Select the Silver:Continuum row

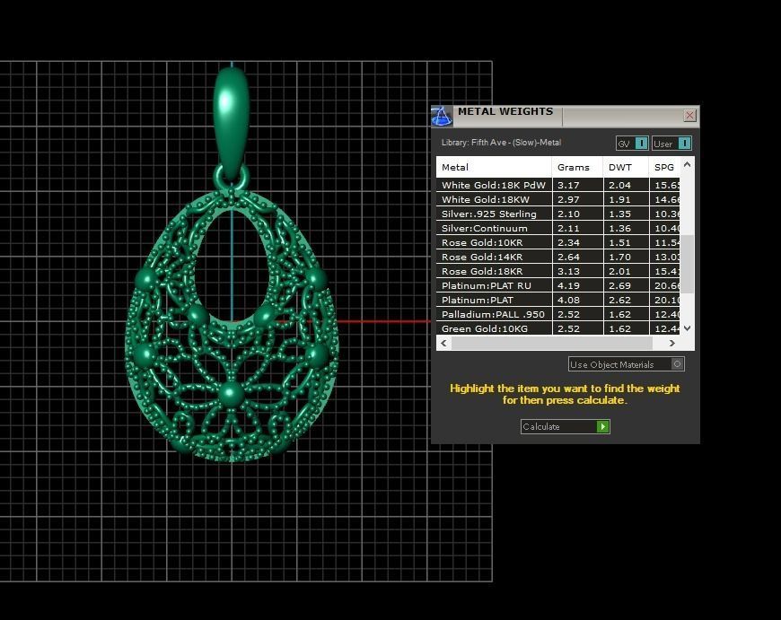tap(557, 229)
